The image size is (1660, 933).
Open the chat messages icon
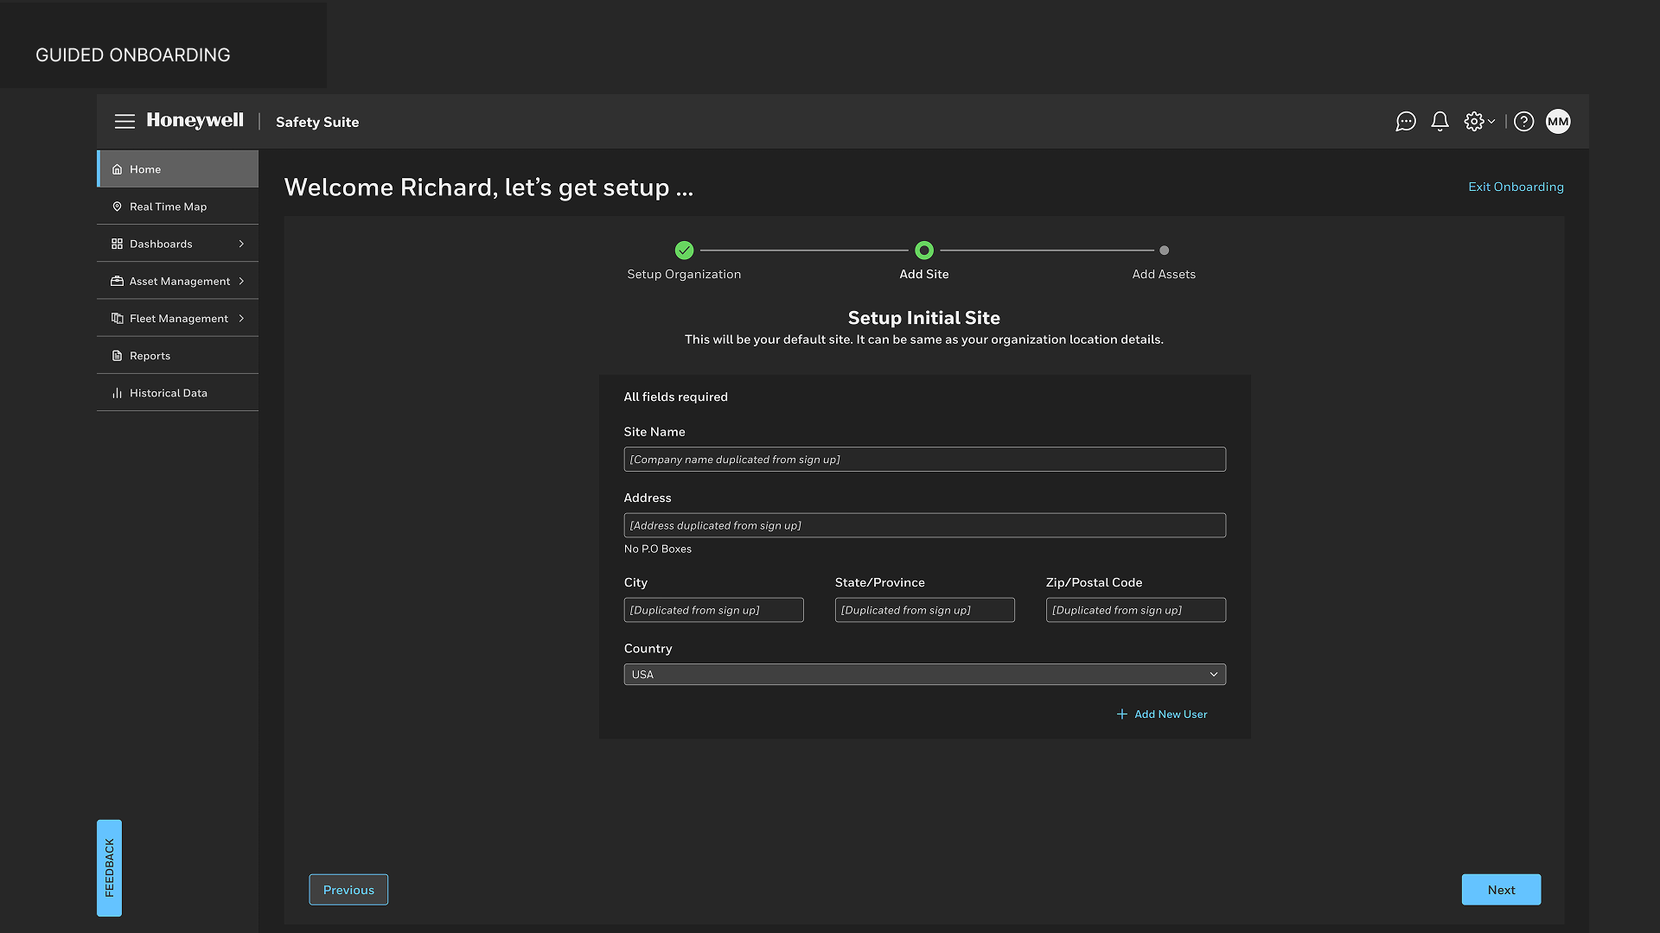click(1406, 122)
